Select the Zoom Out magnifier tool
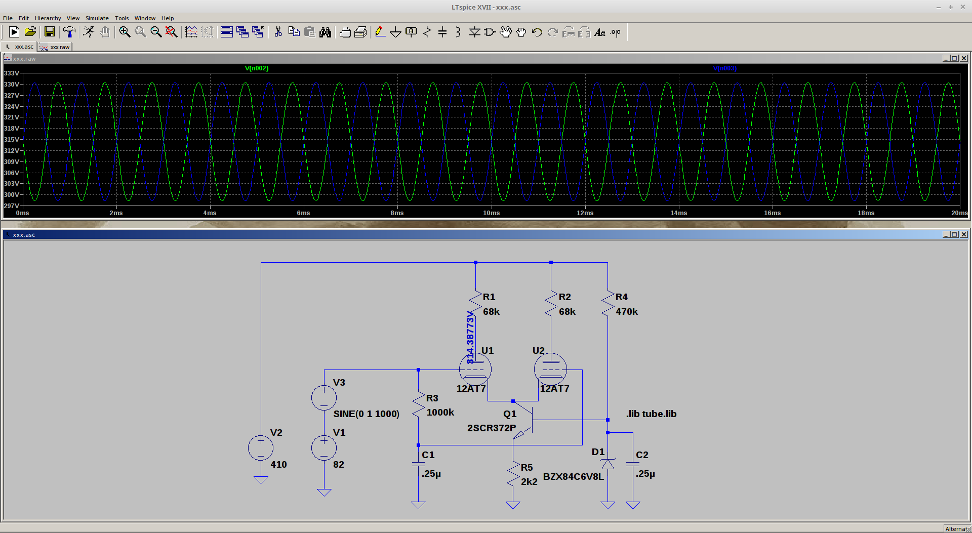This screenshot has height=533, width=972. pos(156,32)
